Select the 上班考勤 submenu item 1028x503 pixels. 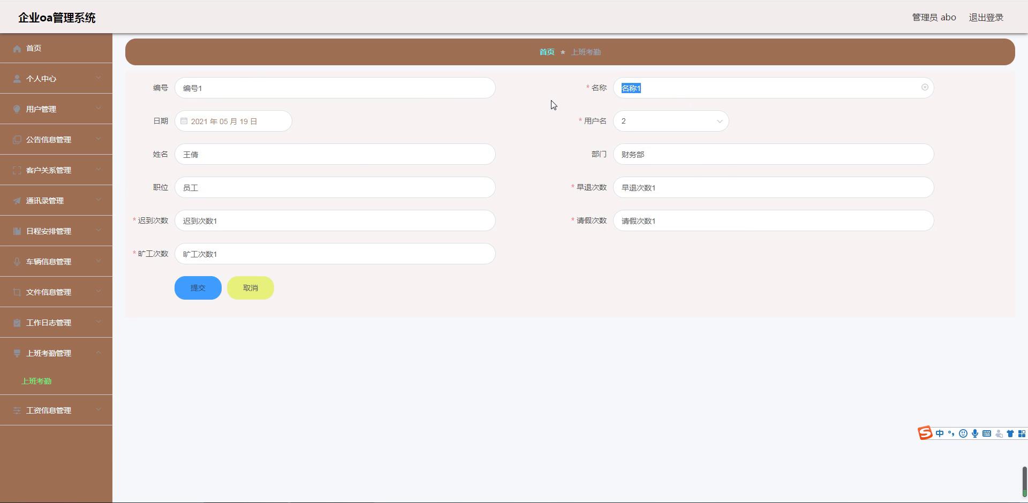tap(36, 381)
